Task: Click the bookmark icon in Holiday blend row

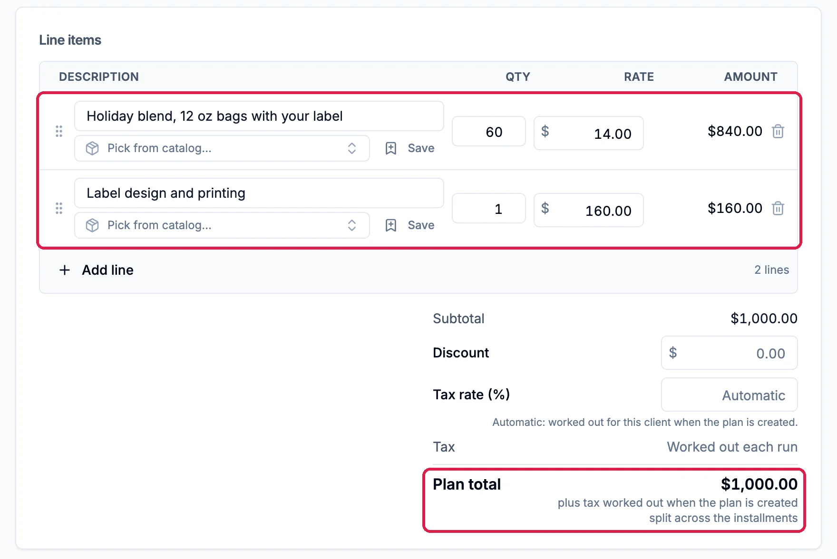Action: tap(391, 148)
